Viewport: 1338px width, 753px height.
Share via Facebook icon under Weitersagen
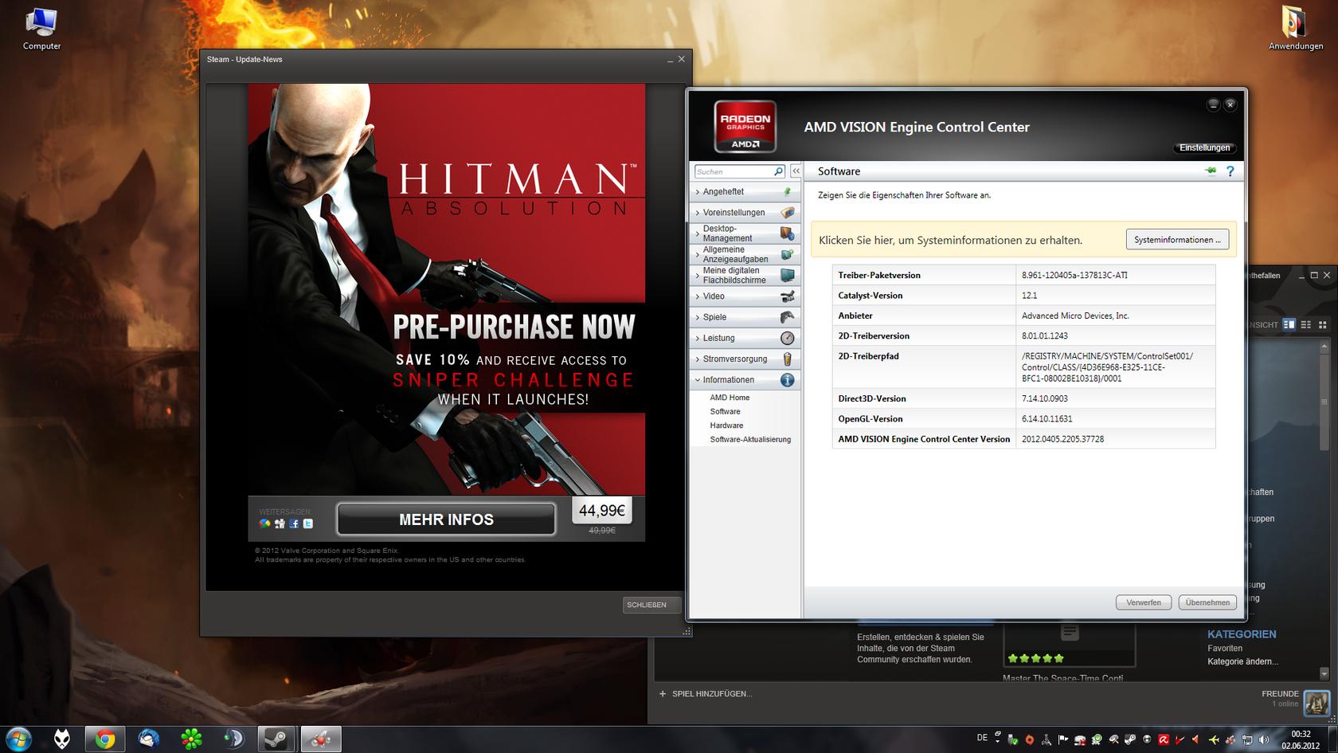[294, 524]
